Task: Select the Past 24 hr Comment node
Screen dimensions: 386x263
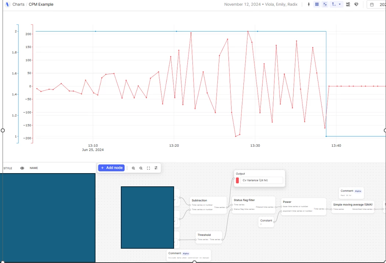Action: [x=351, y=193]
